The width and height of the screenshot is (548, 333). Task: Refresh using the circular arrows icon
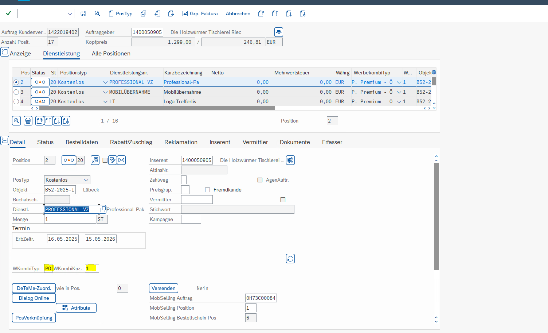point(290,259)
